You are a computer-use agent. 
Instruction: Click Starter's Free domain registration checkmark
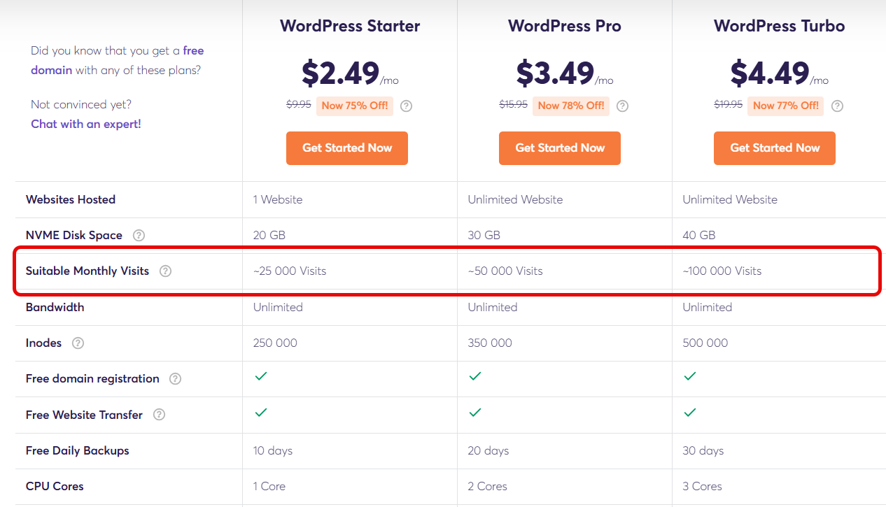[260, 376]
